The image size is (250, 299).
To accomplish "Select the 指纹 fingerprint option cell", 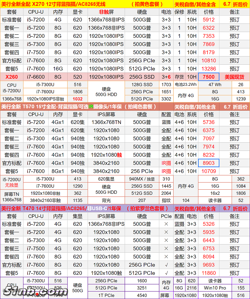I will pyautogui.click(x=166, y=201).
